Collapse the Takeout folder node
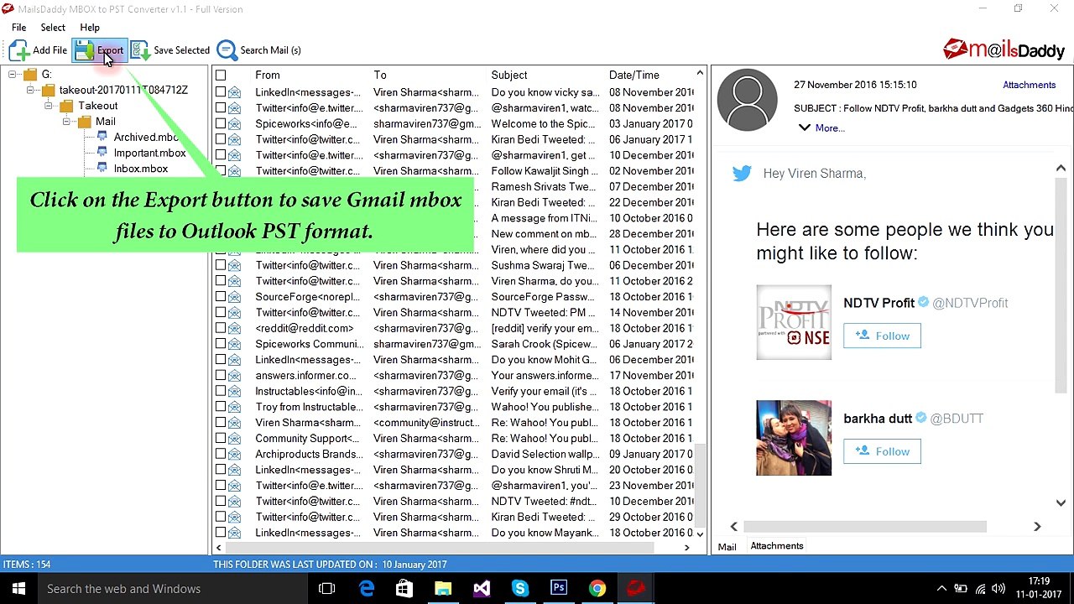 click(49, 106)
